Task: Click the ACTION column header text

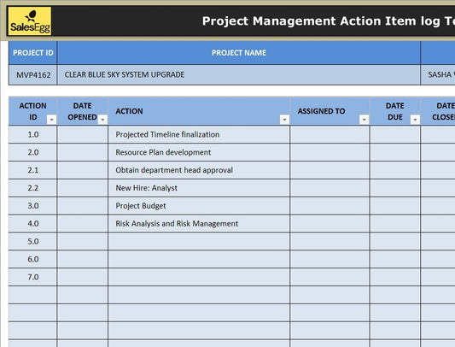Action: [129, 111]
